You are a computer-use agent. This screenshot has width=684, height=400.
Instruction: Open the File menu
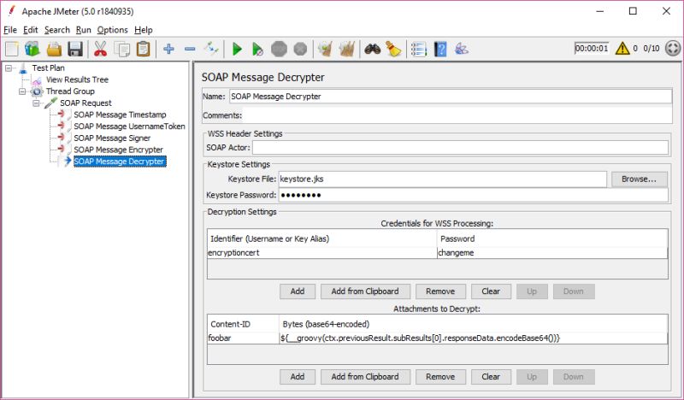coord(10,30)
